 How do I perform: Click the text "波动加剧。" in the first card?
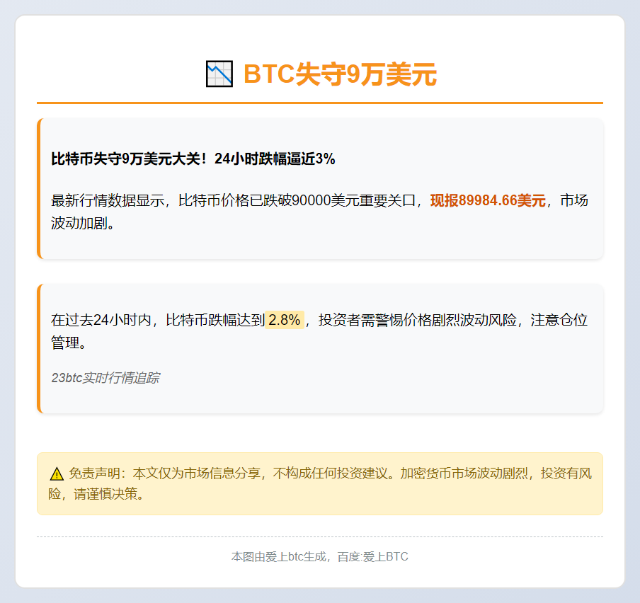pos(82,223)
